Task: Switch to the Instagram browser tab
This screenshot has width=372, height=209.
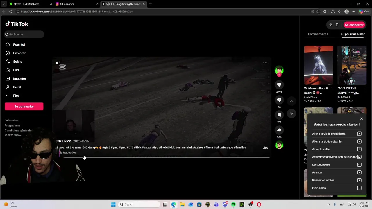Action: point(77,4)
